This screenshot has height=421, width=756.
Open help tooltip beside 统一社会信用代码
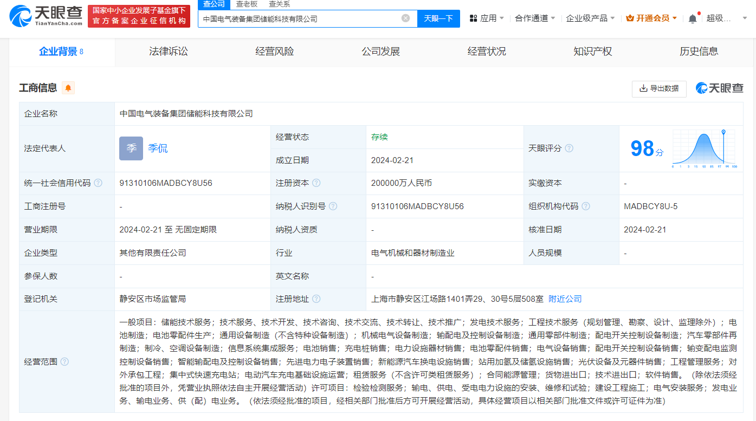tap(98, 183)
